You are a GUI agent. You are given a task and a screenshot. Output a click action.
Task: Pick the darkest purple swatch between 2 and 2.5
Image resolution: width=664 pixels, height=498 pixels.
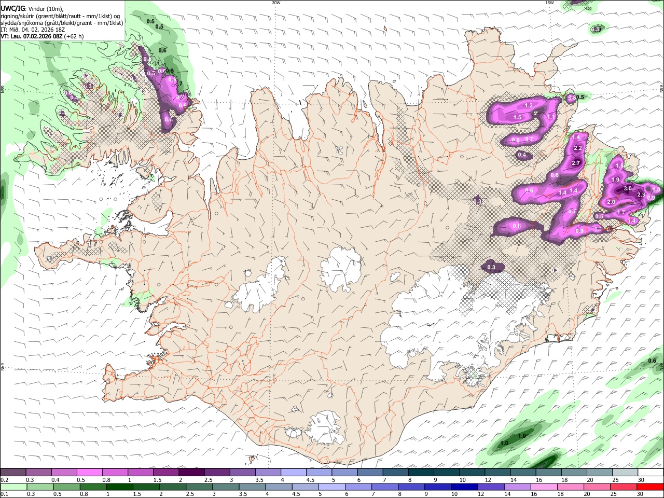point(191,472)
